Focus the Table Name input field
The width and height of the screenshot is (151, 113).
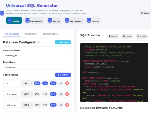click(x=37, y=67)
